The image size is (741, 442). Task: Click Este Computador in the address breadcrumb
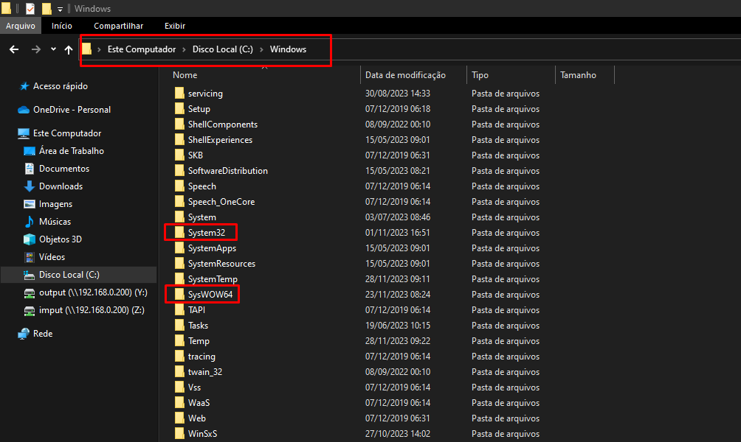[141, 49]
